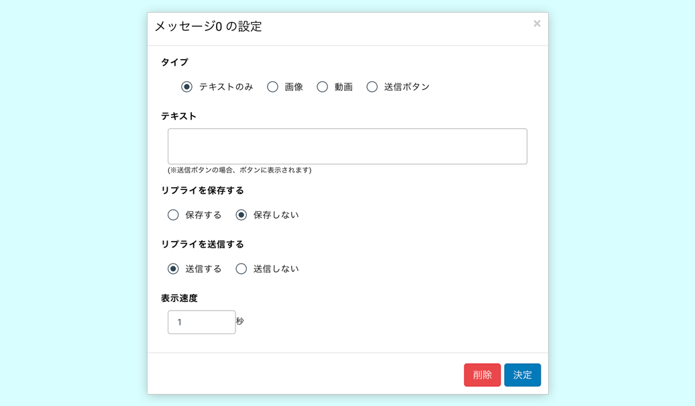Enable 保存する for reply saving
The image size is (695, 406).
[174, 215]
